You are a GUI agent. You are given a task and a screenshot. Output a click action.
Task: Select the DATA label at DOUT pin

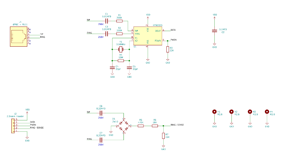(173, 30)
